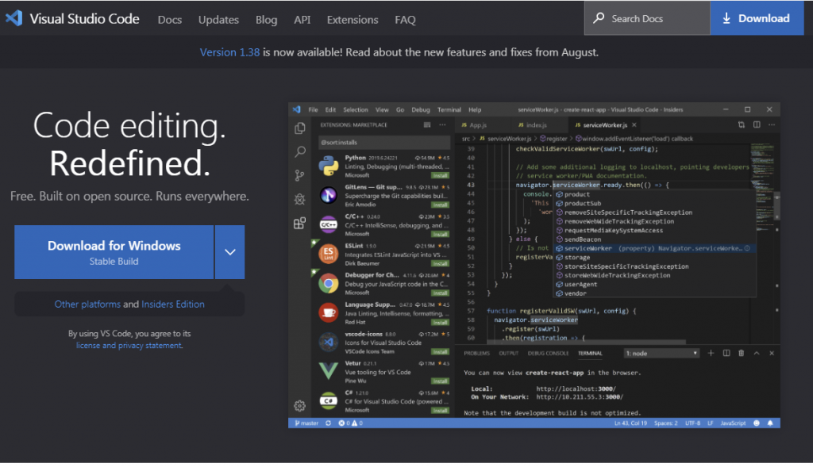Go to the Blog page
The image size is (813, 467).
[266, 20]
